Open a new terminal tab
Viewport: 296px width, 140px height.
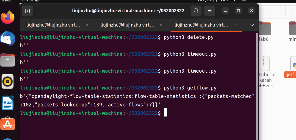tap(27, 11)
